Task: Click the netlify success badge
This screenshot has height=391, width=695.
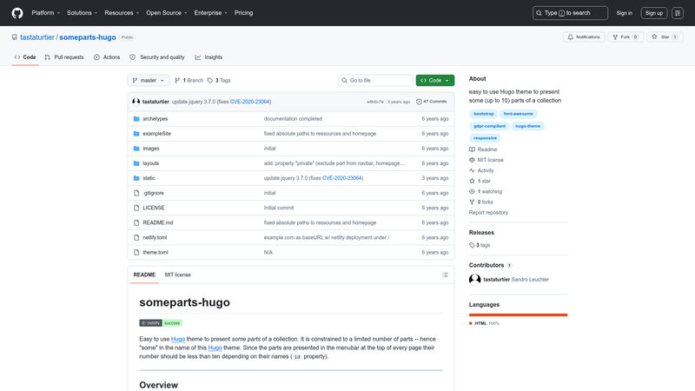Action: [161, 322]
